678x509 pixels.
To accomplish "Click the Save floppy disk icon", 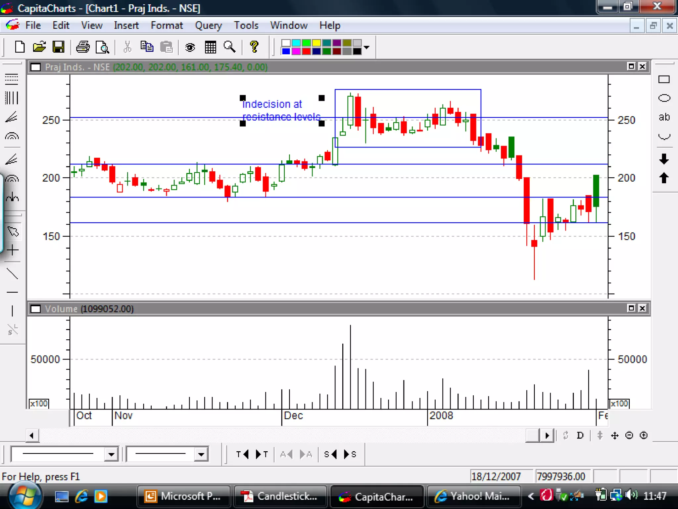I will tap(59, 47).
